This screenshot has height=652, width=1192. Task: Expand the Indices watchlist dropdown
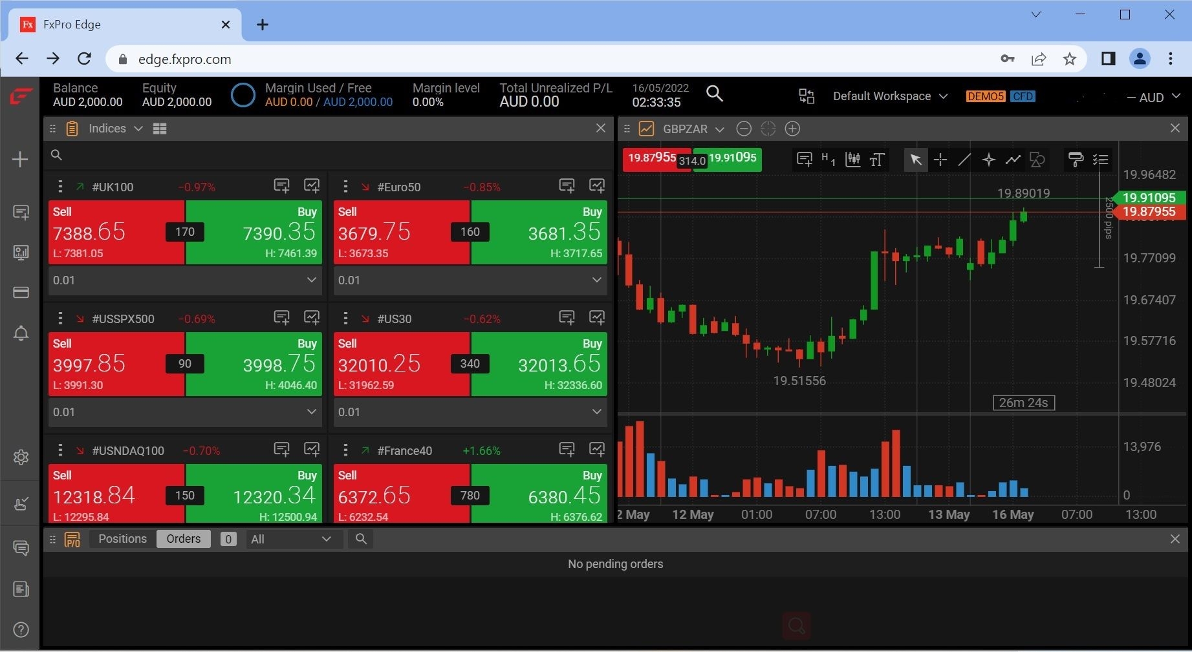[138, 128]
